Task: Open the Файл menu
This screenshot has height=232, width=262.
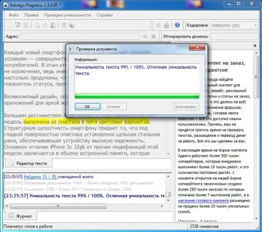Action: click(x=14, y=15)
